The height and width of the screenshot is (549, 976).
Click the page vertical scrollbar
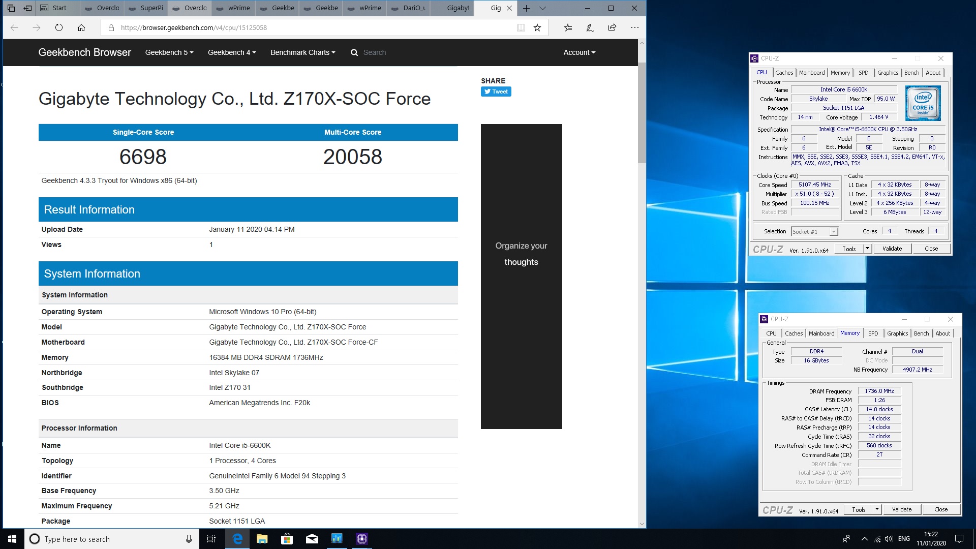tap(642, 113)
